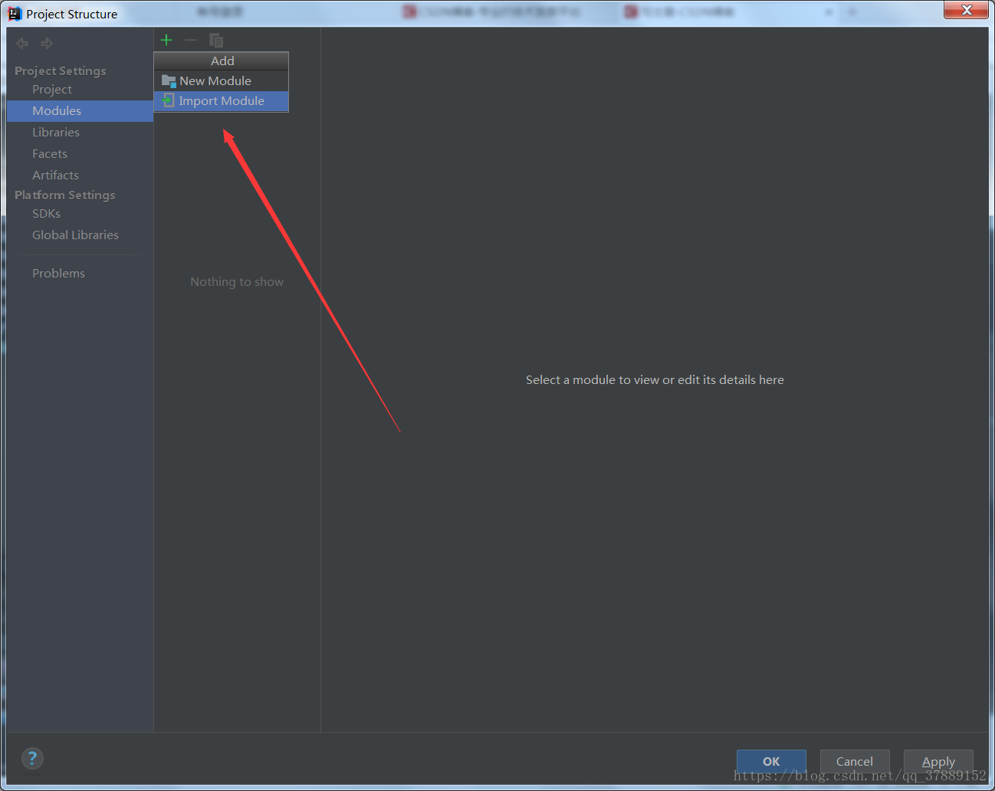
Task: Click the Import Module icon
Action: 169,100
